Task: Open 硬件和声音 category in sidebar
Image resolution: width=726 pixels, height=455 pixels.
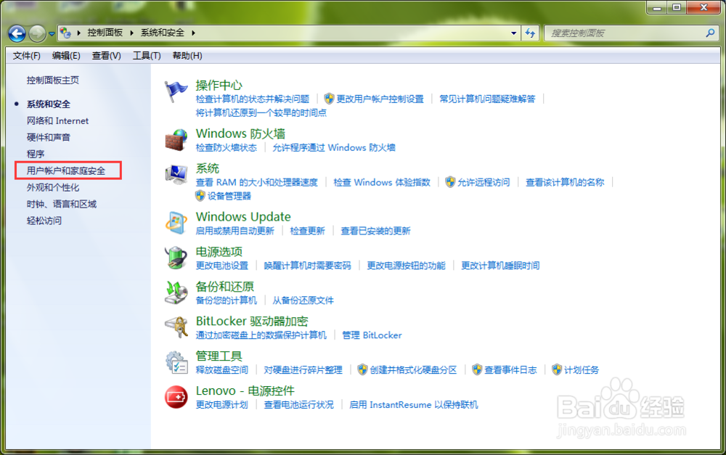Action: pos(49,137)
